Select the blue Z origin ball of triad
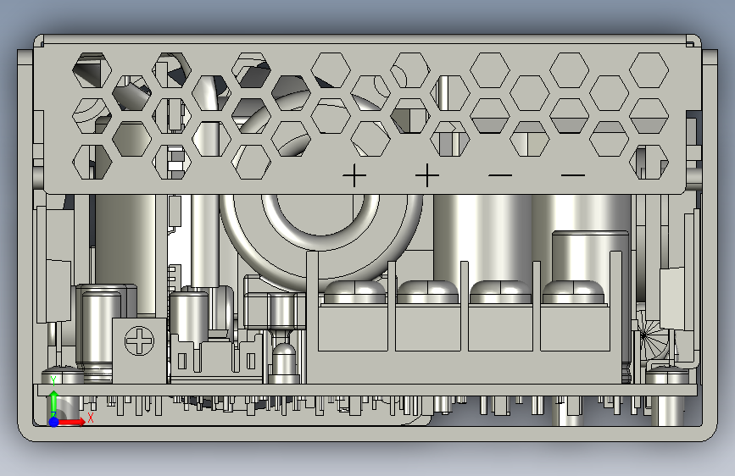This screenshot has width=735, height=476. point(54,422)
